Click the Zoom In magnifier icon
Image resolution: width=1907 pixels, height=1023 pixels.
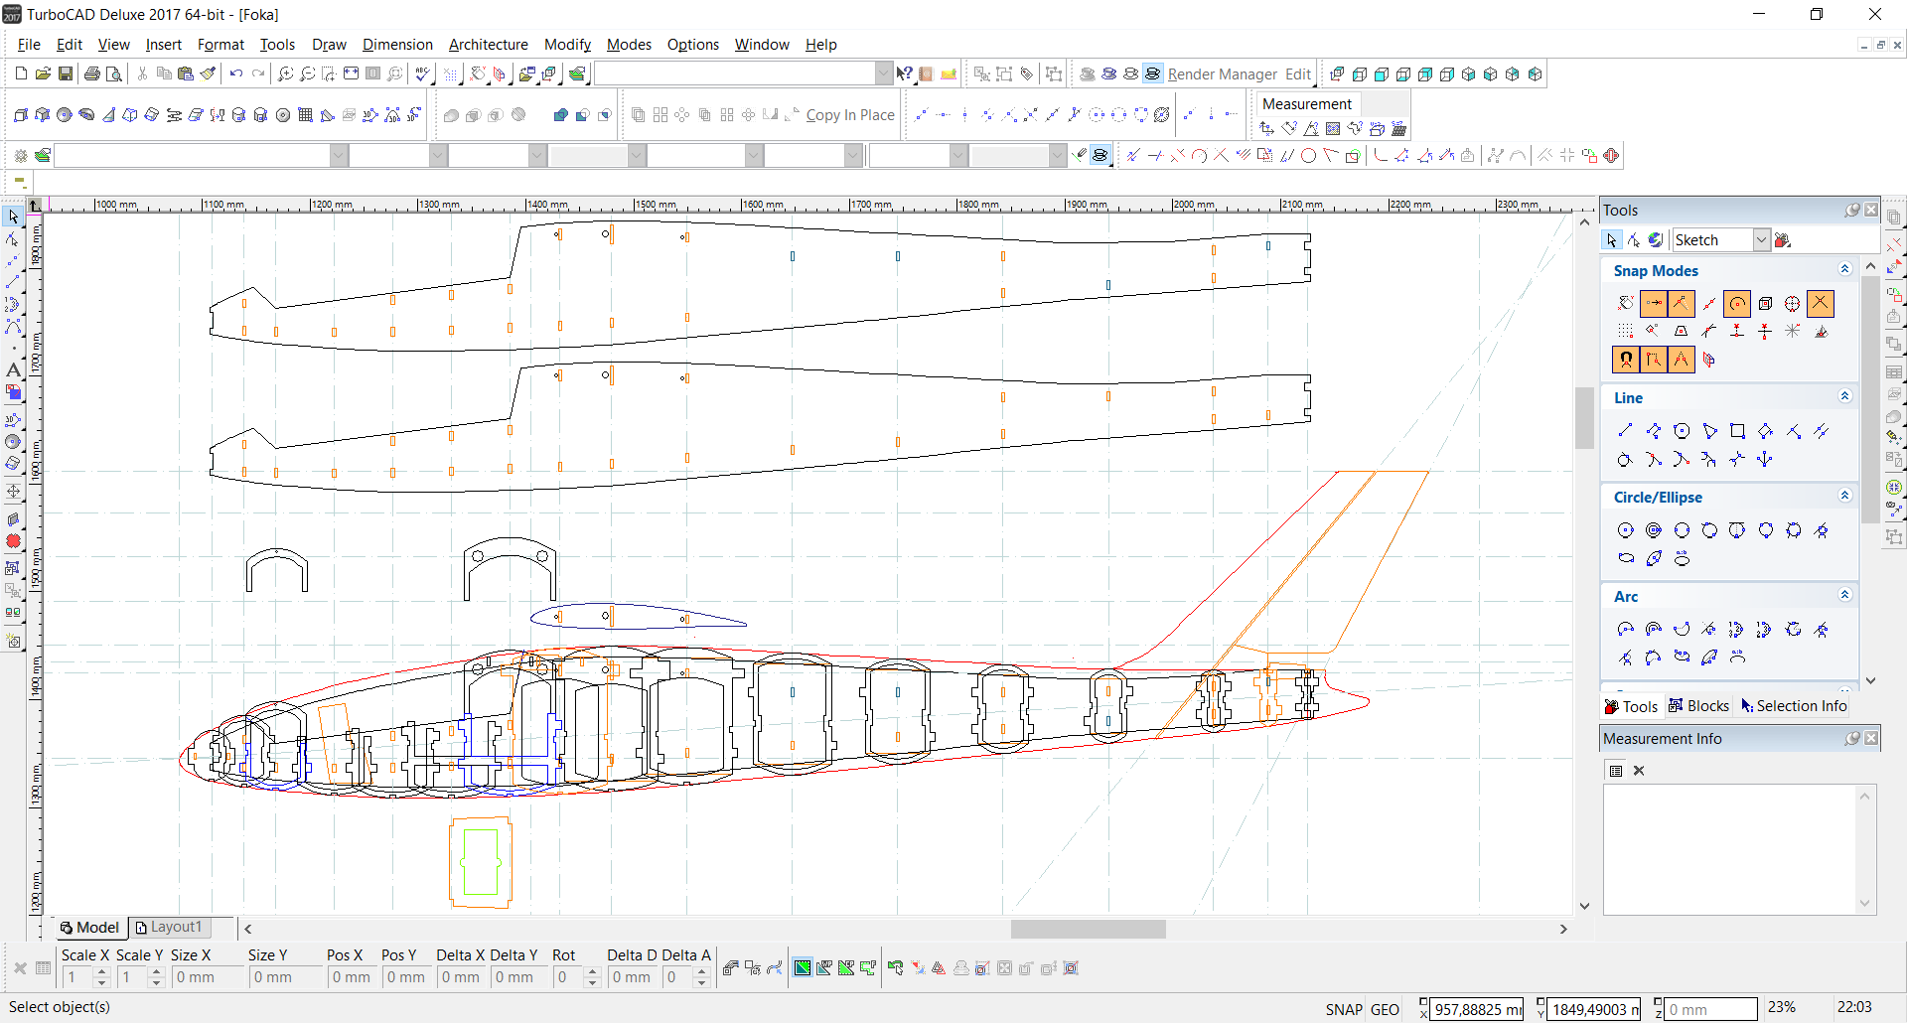click(x=285, y=73)
